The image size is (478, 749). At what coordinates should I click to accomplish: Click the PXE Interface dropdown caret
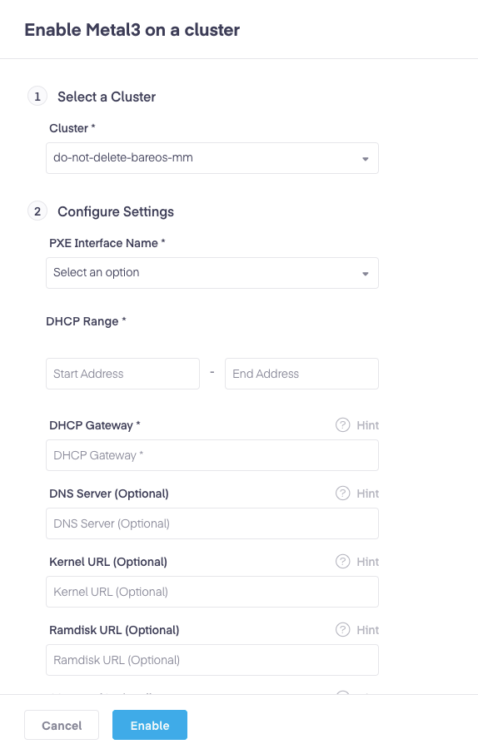tap(366, 274)
